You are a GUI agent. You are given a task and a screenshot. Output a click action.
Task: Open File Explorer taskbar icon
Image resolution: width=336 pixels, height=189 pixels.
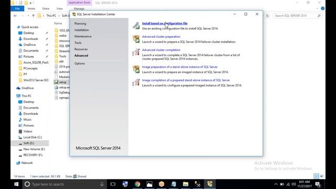(185, 184)
